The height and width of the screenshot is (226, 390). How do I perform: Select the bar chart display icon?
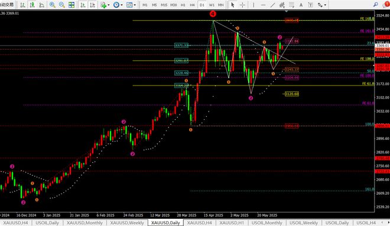pyautogui.click(x=22, y=5)
